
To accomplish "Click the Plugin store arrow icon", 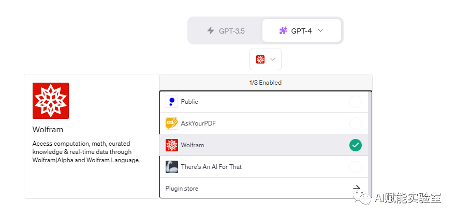I will [x=357, y=189].
